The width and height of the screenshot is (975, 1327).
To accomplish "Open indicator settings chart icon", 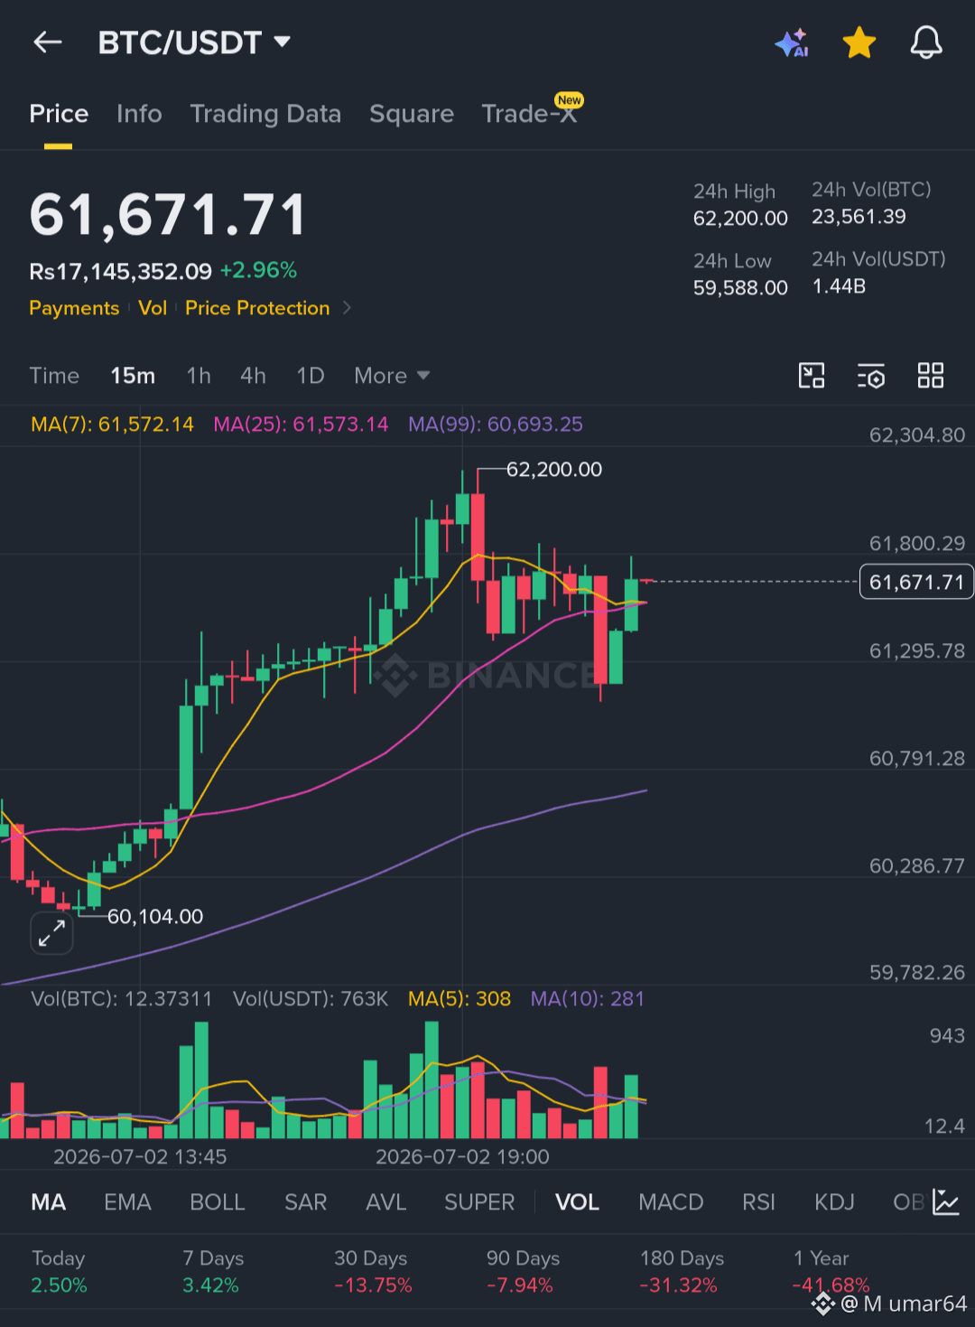I will [x=945, y=1202].
